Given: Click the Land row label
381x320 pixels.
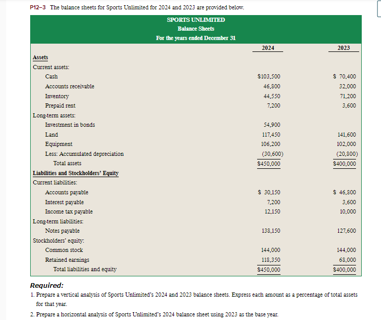Looking at the screenshot, I should tap(52, 135).
